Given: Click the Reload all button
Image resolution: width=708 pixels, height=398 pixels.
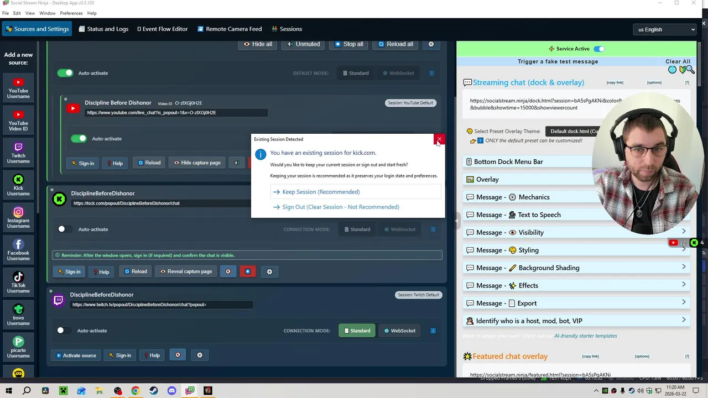Looking at the screenshot, I should (x=395, y=44).
